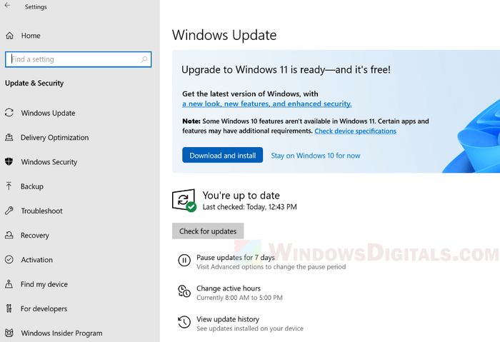Open the new look, new features link
Image resolution: width=500 pixels, height=342 pixels.
click(267, 104)
